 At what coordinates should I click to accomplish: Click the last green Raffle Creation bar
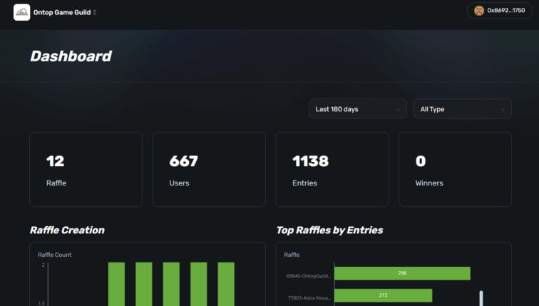pos(226,284)
